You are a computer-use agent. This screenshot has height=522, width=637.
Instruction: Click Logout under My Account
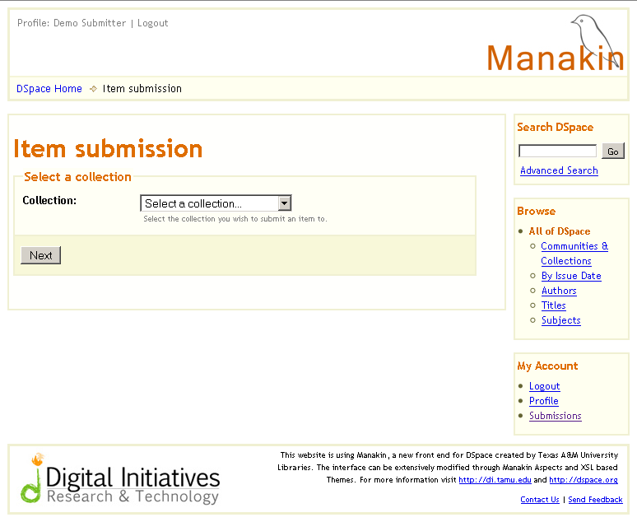pyautogui.click(x=544, y=386)
